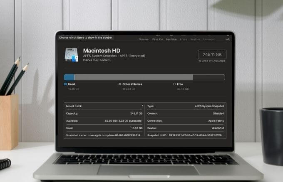Click the Used 15.35 GB table value
Viewport: 283px width, 182px height.
(x=137, y=128)
